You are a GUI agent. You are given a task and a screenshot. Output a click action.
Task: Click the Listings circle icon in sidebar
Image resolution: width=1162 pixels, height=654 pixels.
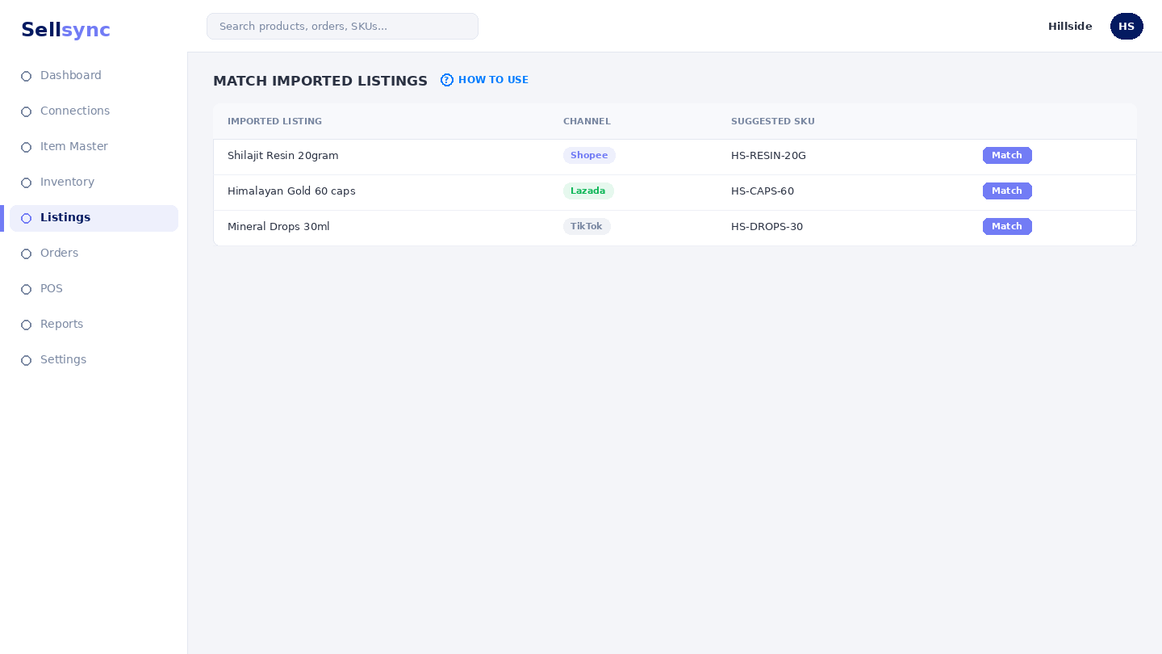click(26, 218)
